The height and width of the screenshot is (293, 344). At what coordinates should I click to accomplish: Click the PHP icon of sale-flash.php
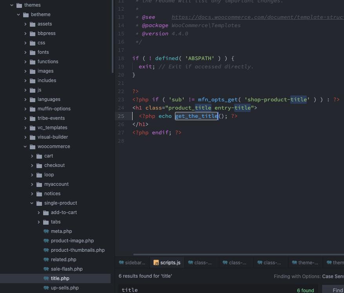(x=46, y=269)
